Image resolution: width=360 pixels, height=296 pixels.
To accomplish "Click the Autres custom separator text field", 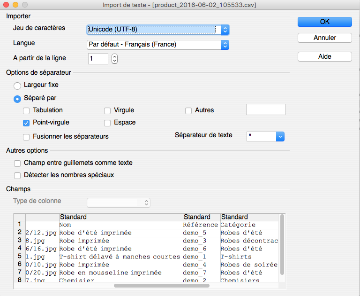I will pyautogui.click(x=266, y=109).
